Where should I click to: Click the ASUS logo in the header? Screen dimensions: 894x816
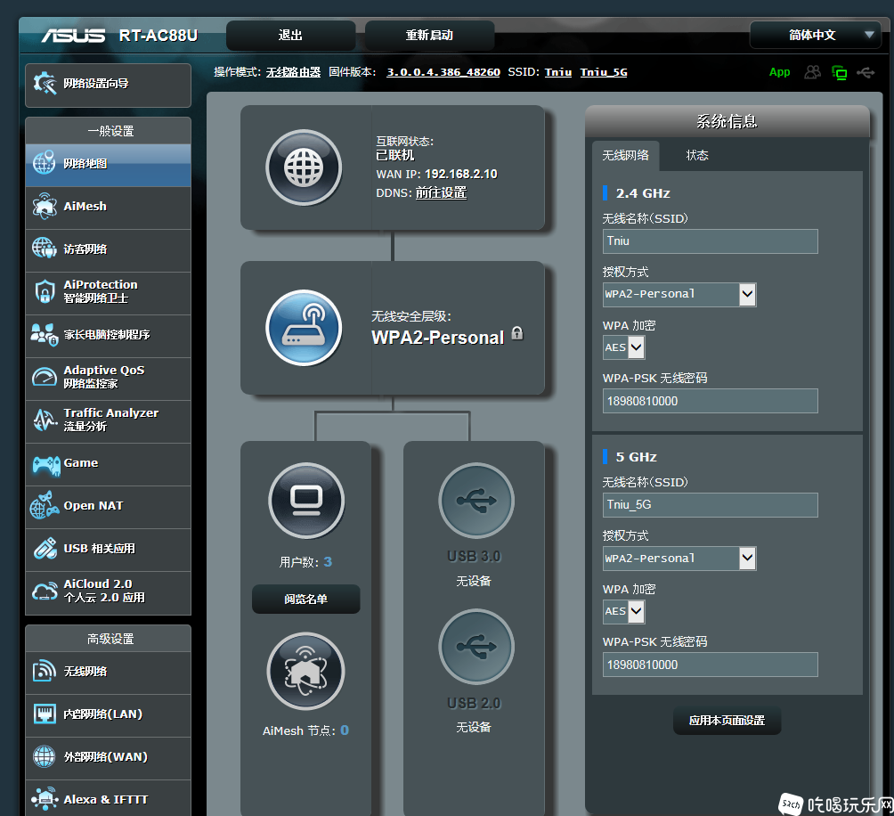tap(73, 36)
